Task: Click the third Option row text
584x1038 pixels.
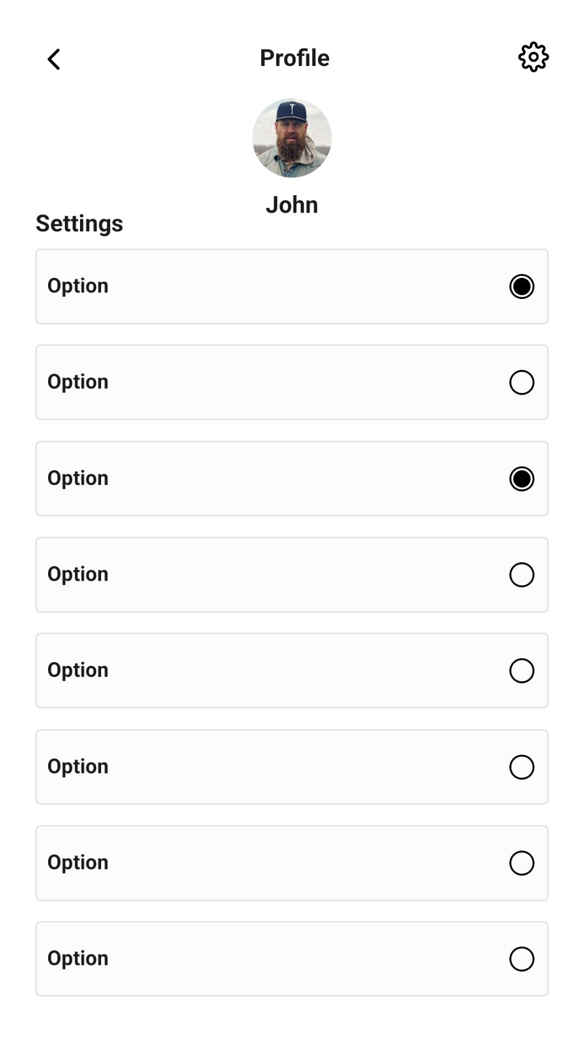Action: pos(78,478)
